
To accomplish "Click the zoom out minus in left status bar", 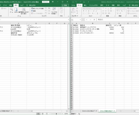I will (x=50, y=114).
